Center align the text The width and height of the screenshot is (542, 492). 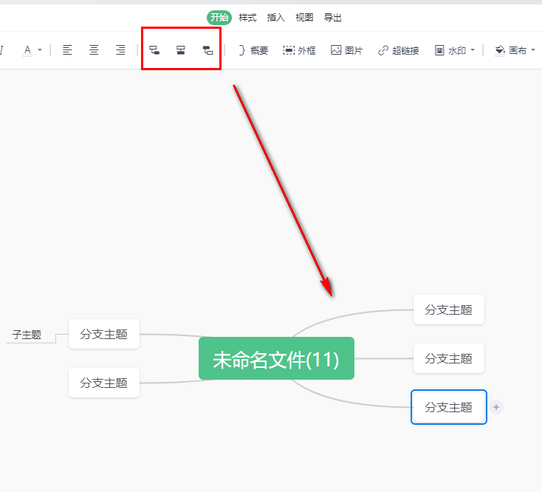click(94, 50)
